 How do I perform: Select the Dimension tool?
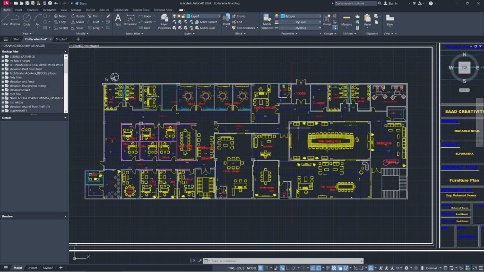[130, 20]
